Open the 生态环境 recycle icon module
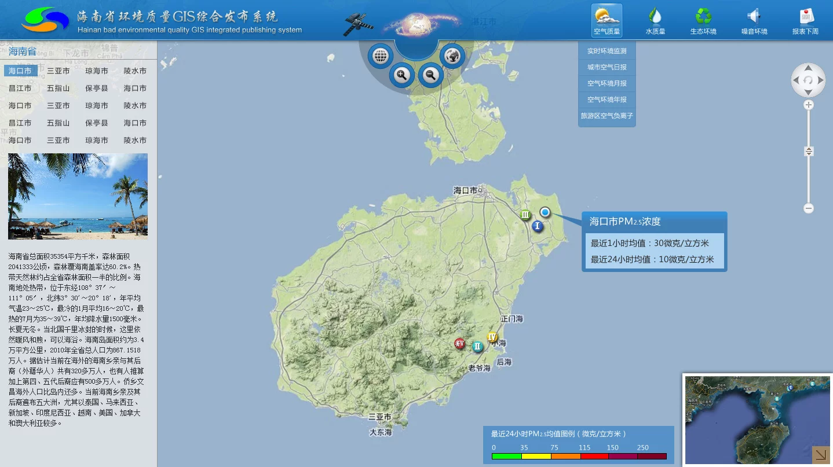 pyautogui.click(x=703, y=21)
